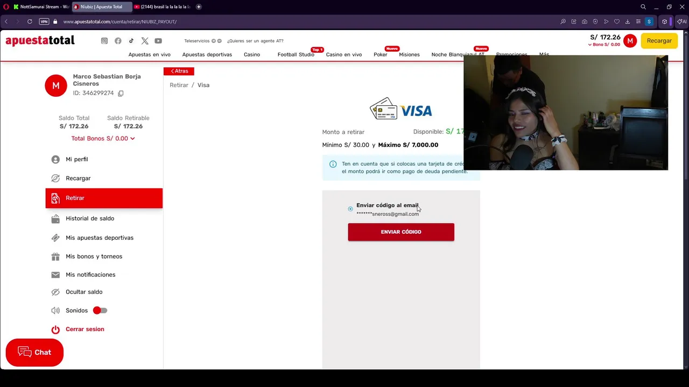The width and height of the screenshot is (689, 387).
Task: Copy the user ID 346299274
Action: click(121, 94)
